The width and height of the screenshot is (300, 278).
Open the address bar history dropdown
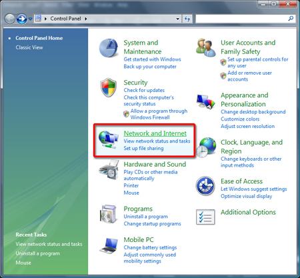178,19
